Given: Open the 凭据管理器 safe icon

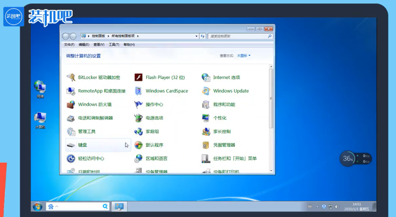Looking at the screenshot, I should 206,145.
